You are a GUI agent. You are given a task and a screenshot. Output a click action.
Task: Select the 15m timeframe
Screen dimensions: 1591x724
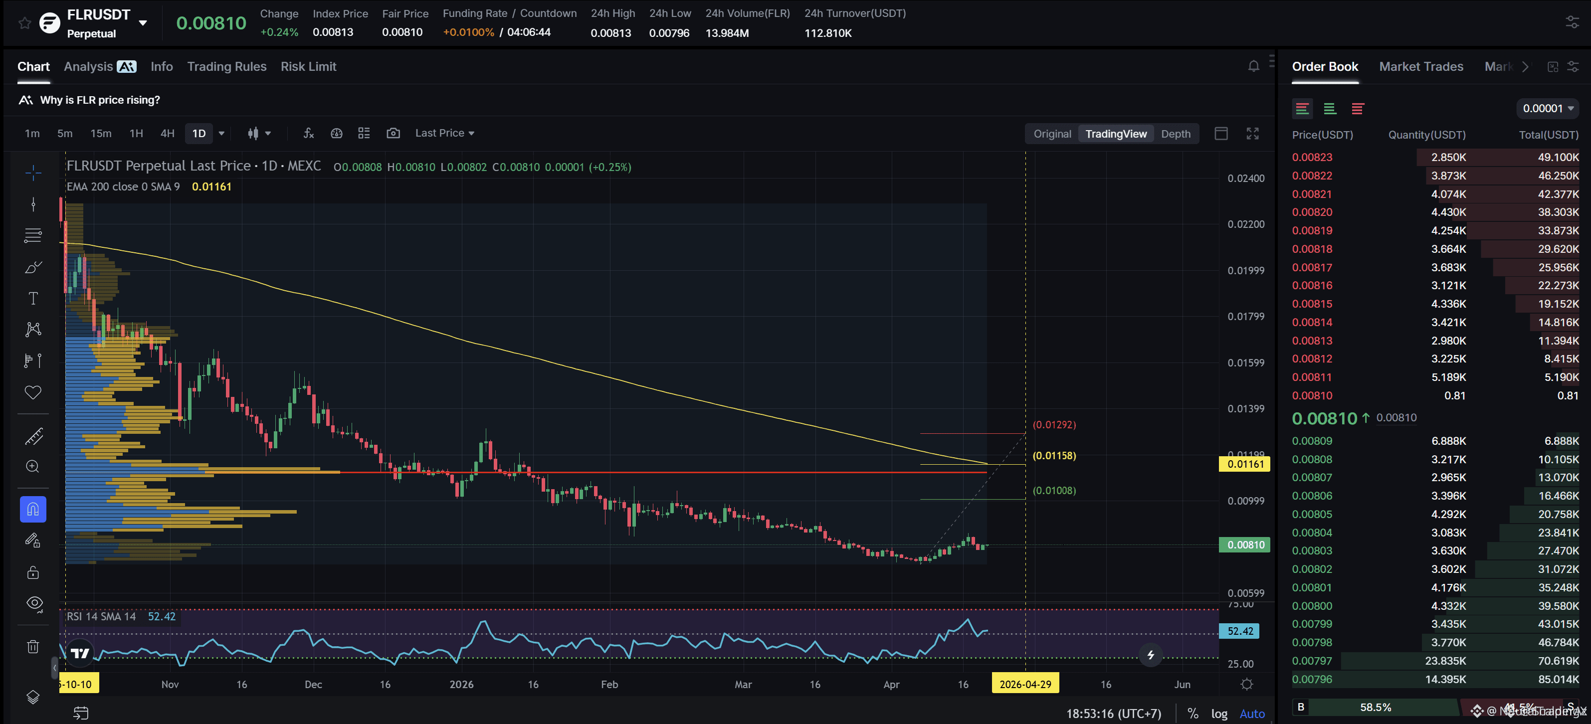(x=101, y=133)
